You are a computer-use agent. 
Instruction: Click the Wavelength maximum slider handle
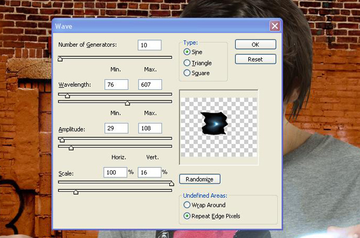(x=127, y=103)
